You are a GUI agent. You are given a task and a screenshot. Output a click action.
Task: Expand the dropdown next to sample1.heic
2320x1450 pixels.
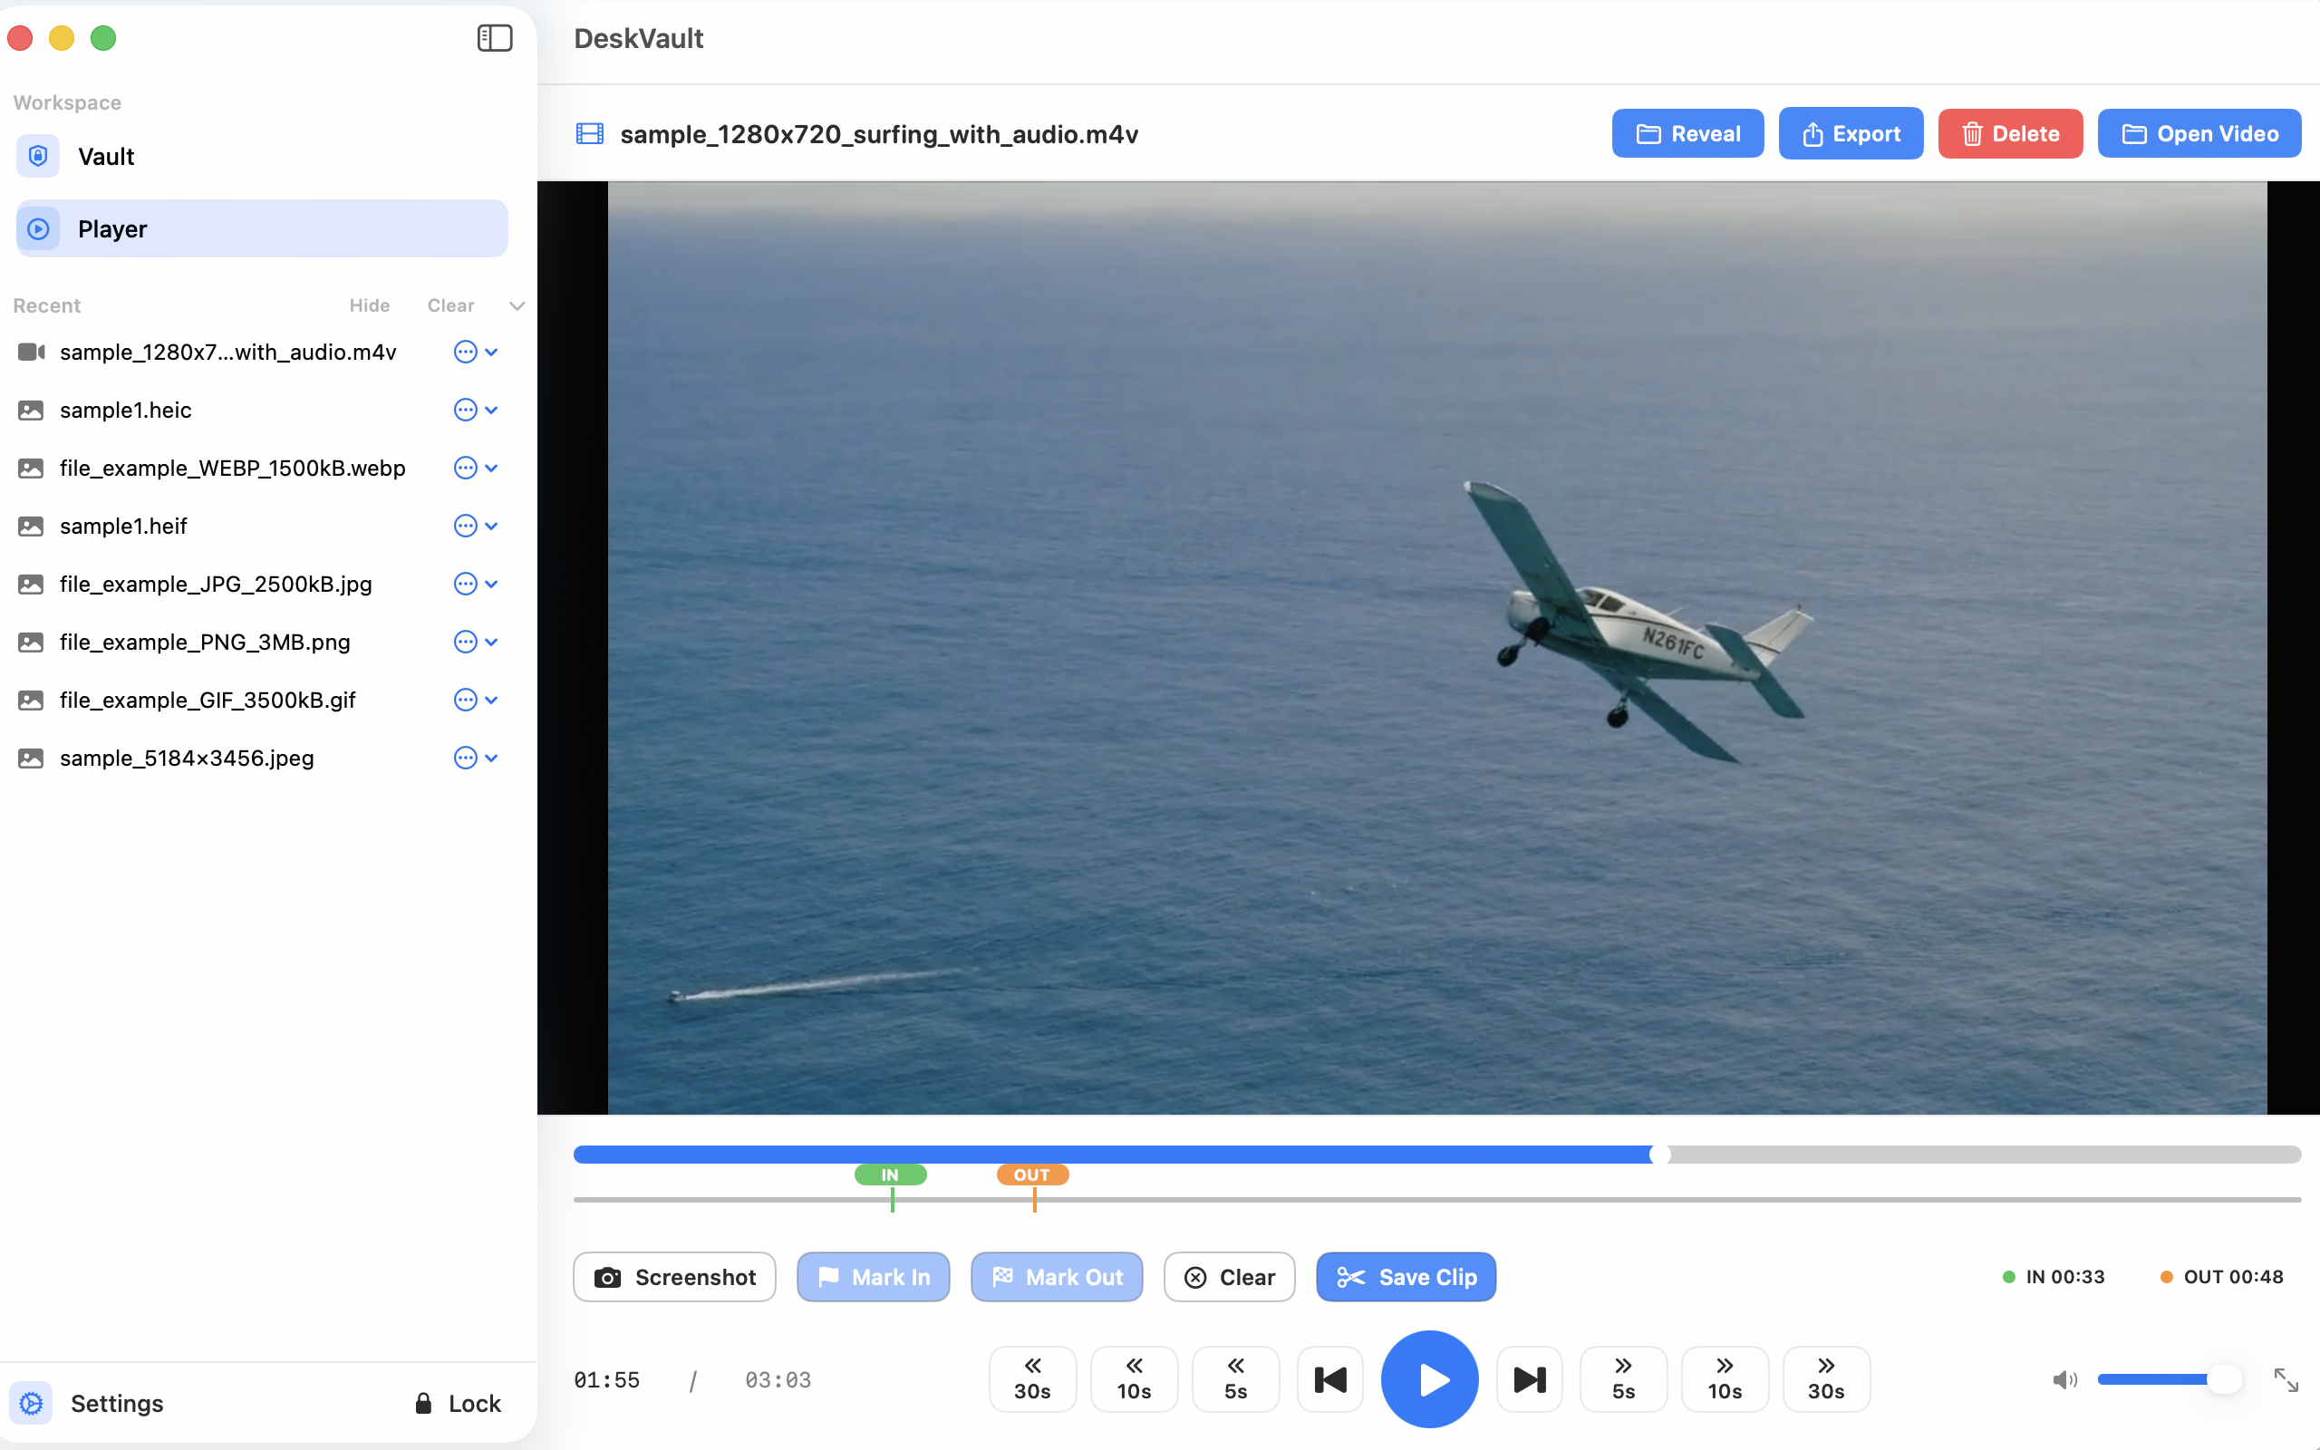[x=492, y=410]
